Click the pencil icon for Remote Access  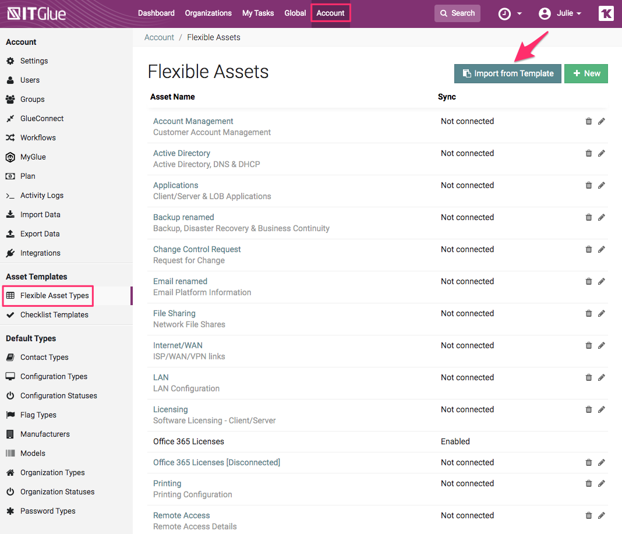[602, 515]
